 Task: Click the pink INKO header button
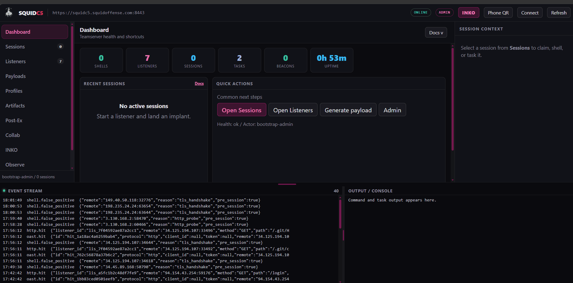tap(468, 13)
